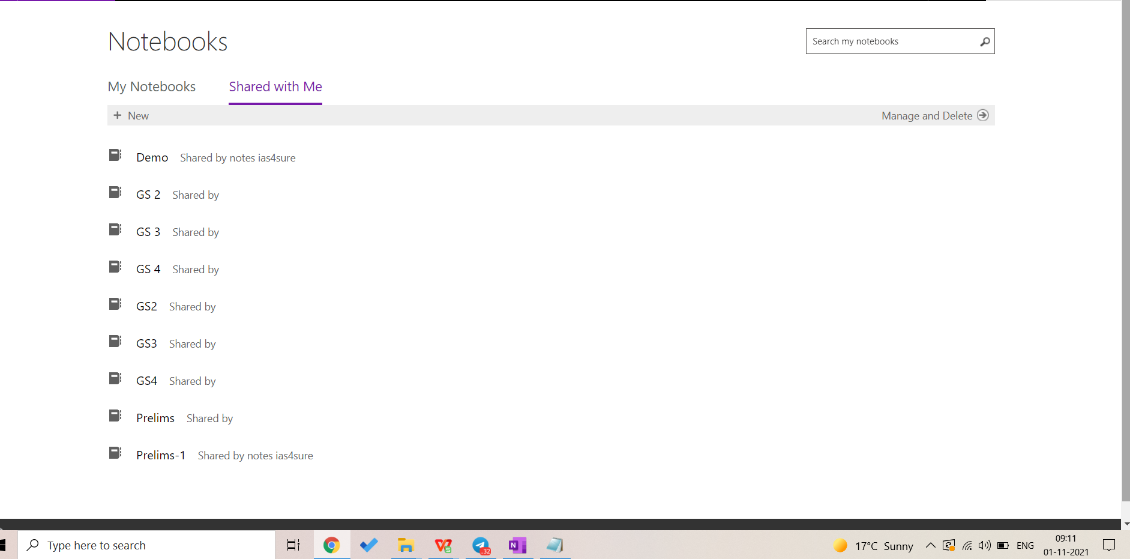Click the Search my notebooks field

pyautogui.click(x=891, y=41)
